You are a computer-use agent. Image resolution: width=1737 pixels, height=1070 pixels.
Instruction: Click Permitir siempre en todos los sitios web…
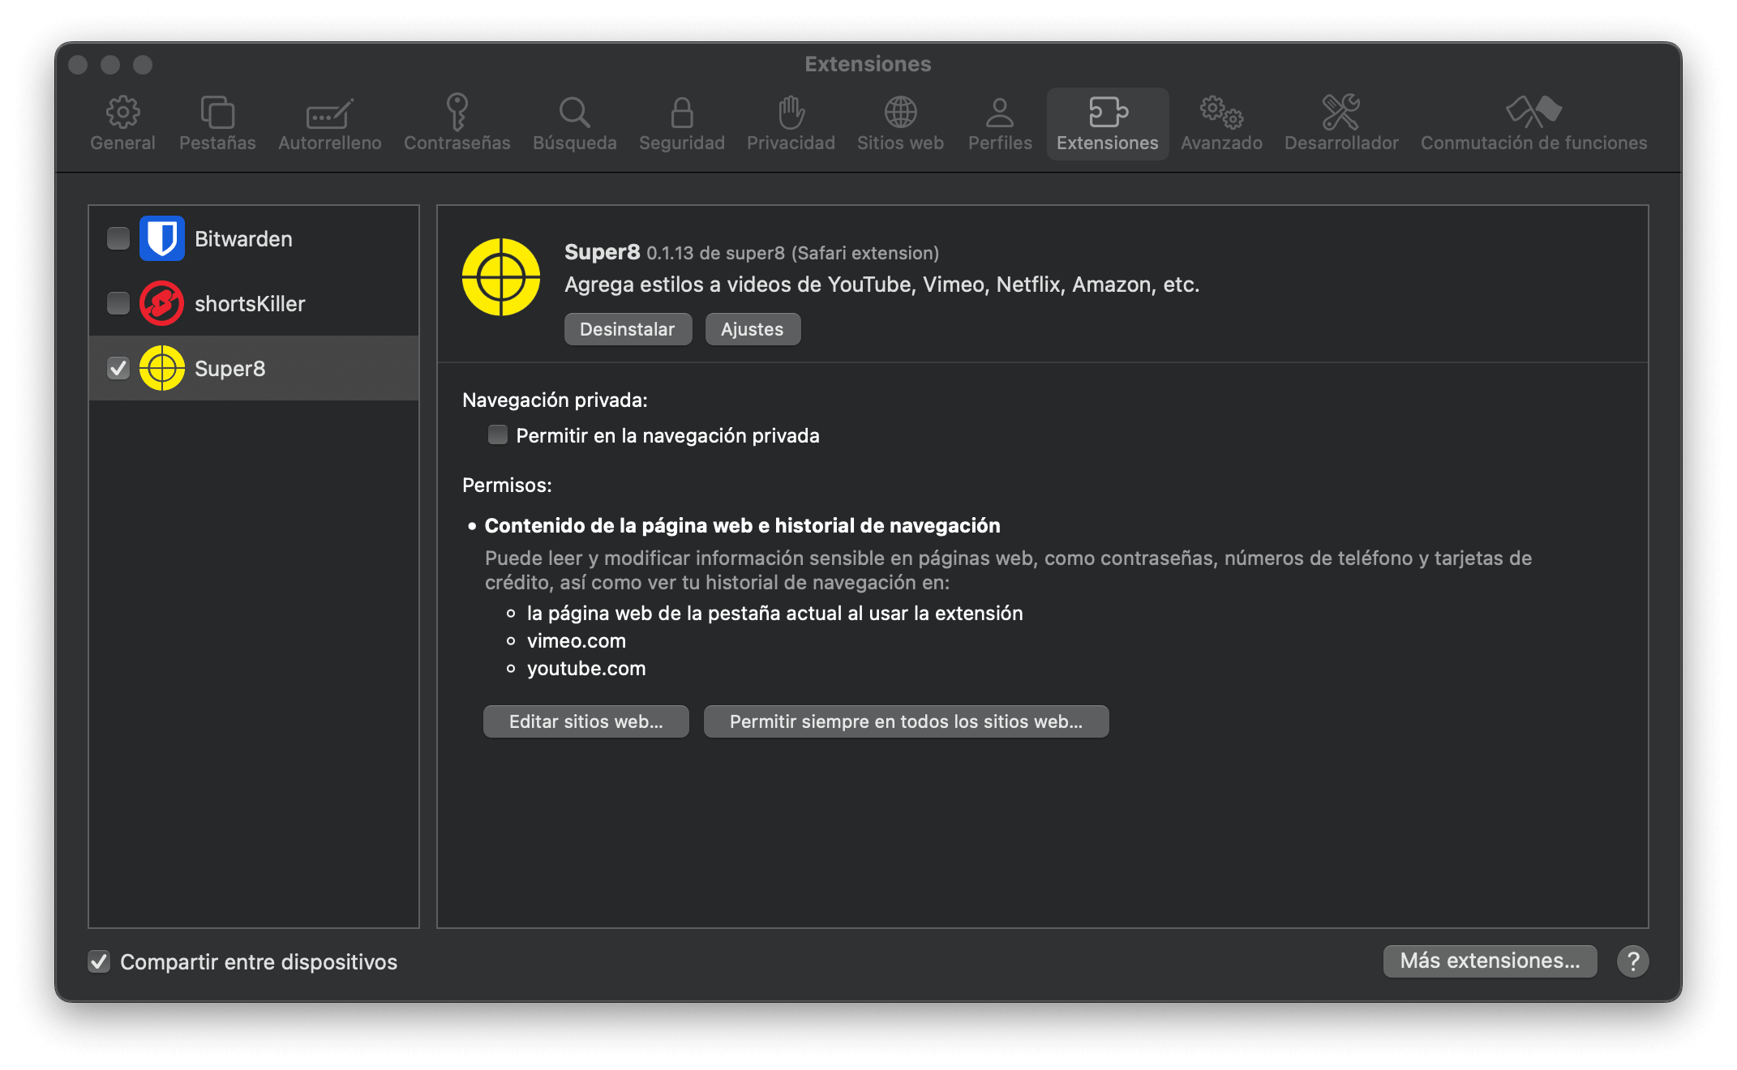tap(906, 721)
